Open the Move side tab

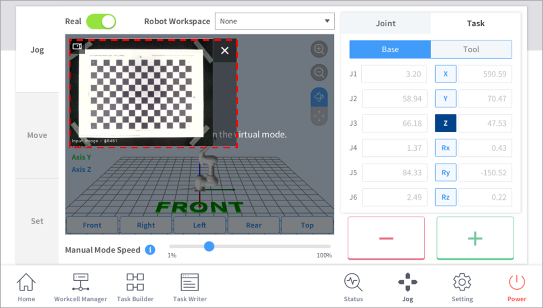[37, 135]
